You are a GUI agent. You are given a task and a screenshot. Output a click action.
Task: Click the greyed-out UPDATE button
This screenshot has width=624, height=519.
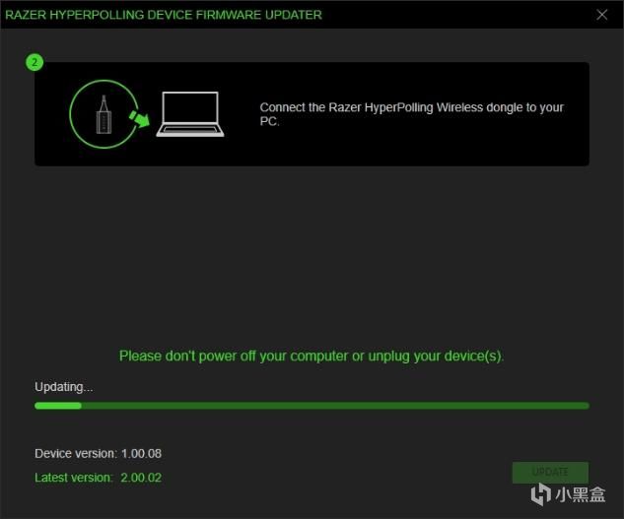pyautogui.click(x=550, y=472)
